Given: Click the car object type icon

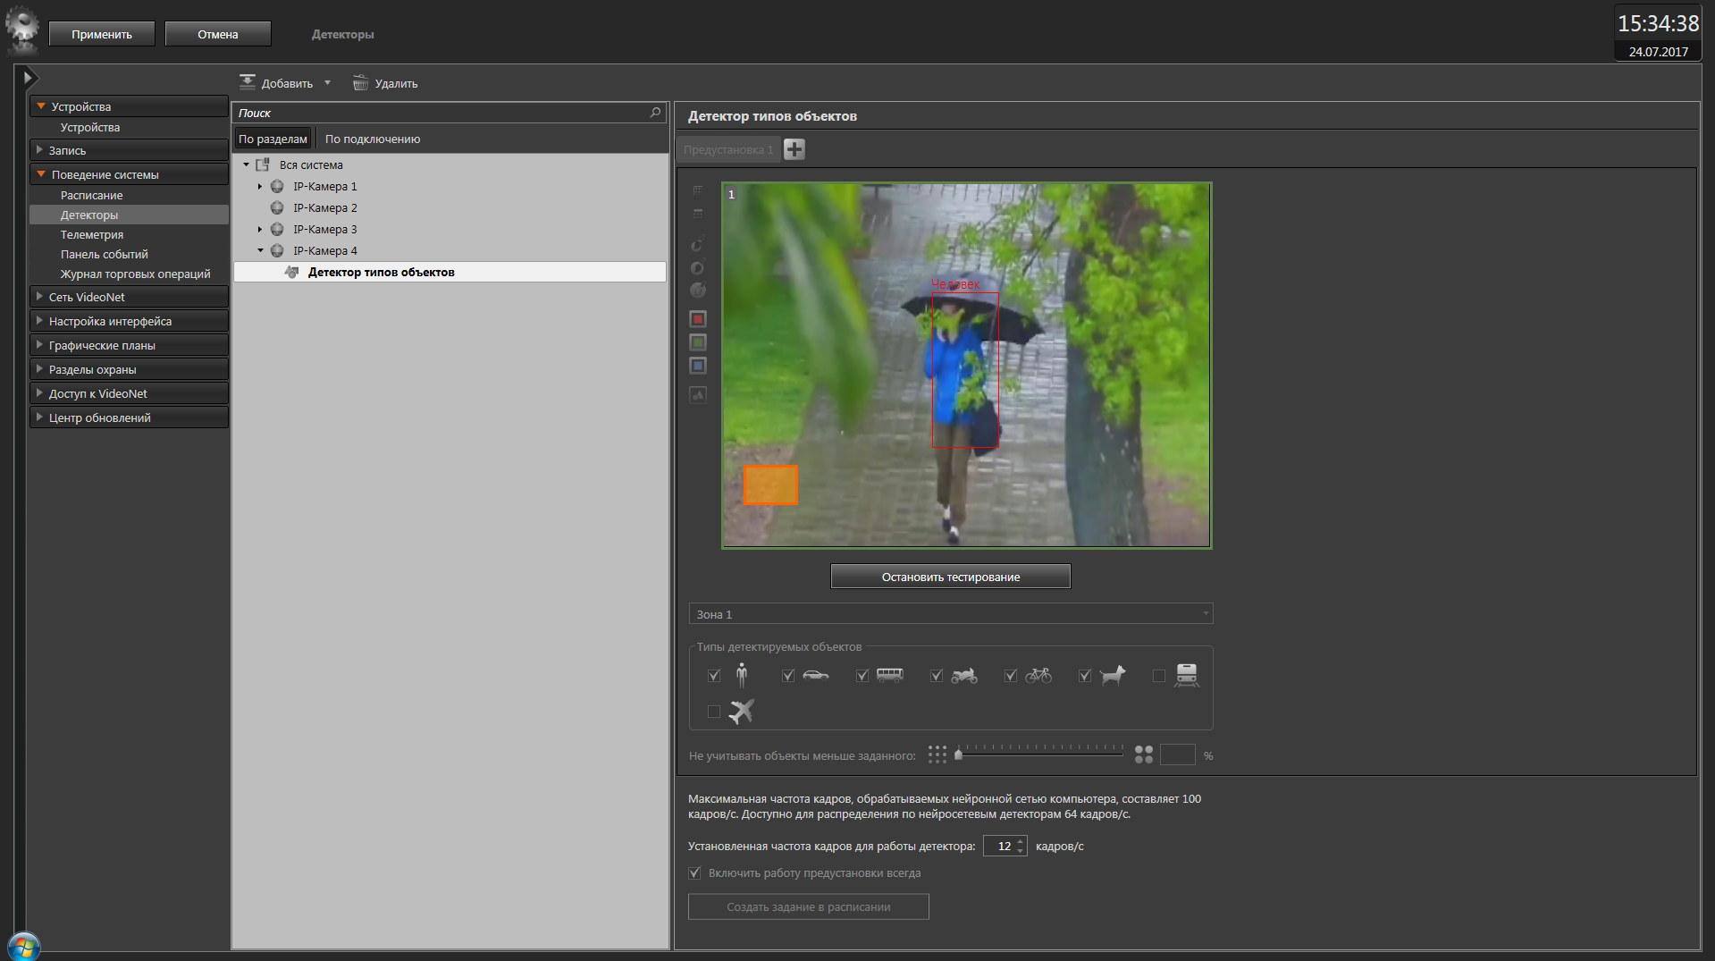Looking at the screenshot, I should coord(815,675).
